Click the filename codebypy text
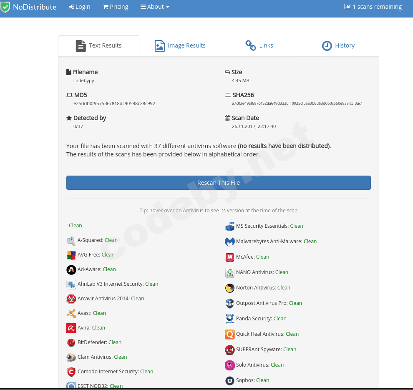413x390 pixels. [x=83, y=81]
